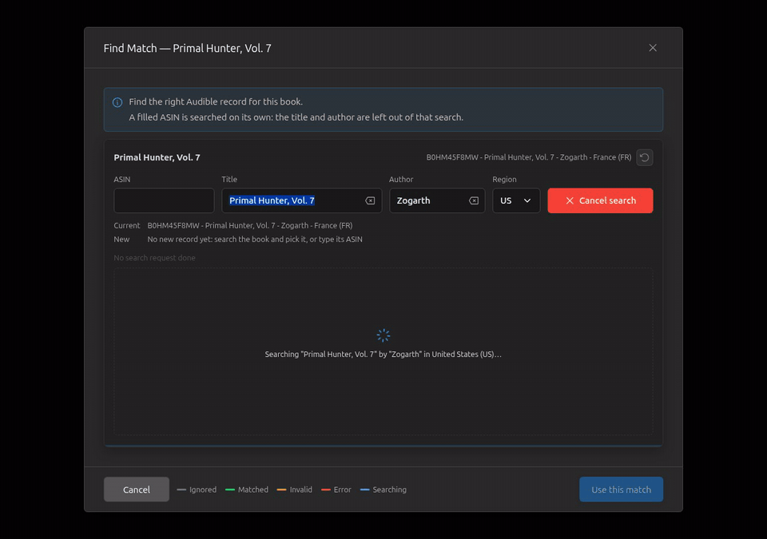Click the reset/undo icon beside current record
The height and width of the screenshot is (539, 767).
click(644, 157)
